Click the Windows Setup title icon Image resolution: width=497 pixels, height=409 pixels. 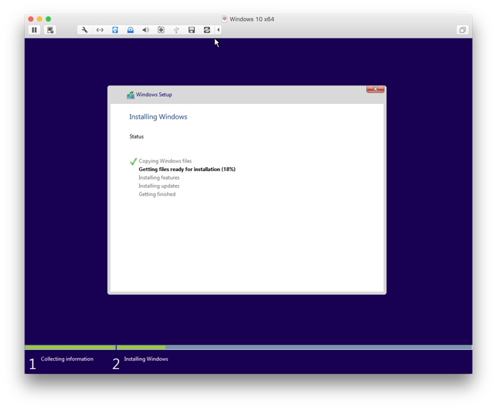click(131, 95)
